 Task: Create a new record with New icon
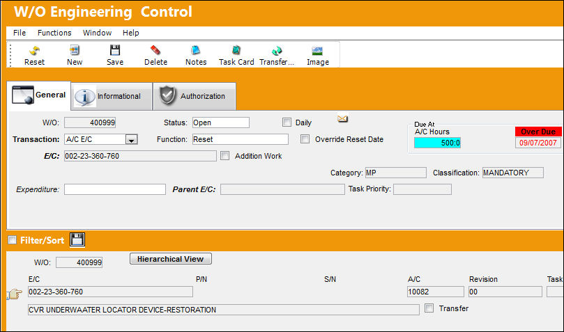(x=75, y=50)
